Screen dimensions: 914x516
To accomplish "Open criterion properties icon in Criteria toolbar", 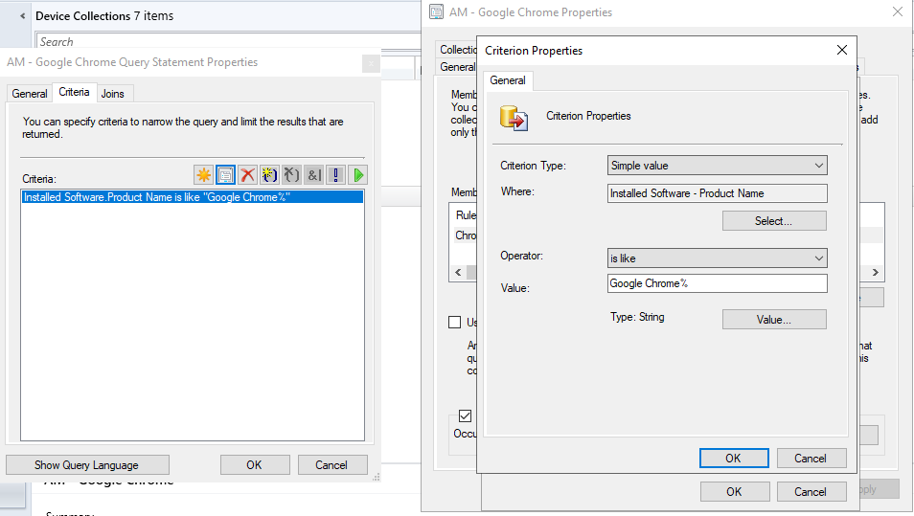I will pyautogui.click(x=225, y=175).
